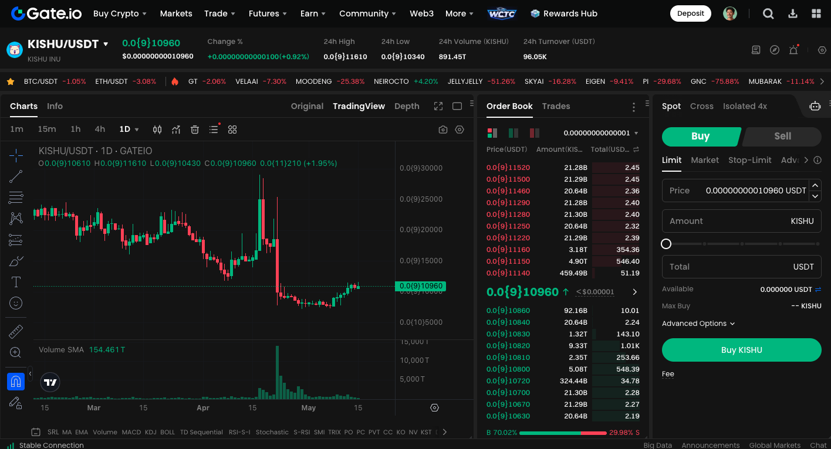Click the trash icon to remove drawings

(195, 130)
